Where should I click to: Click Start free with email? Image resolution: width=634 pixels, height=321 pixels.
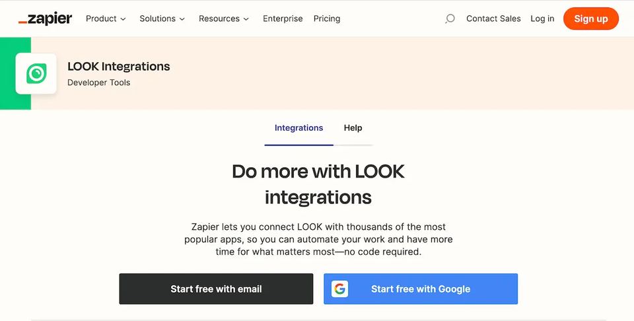[x=216, y=289]
